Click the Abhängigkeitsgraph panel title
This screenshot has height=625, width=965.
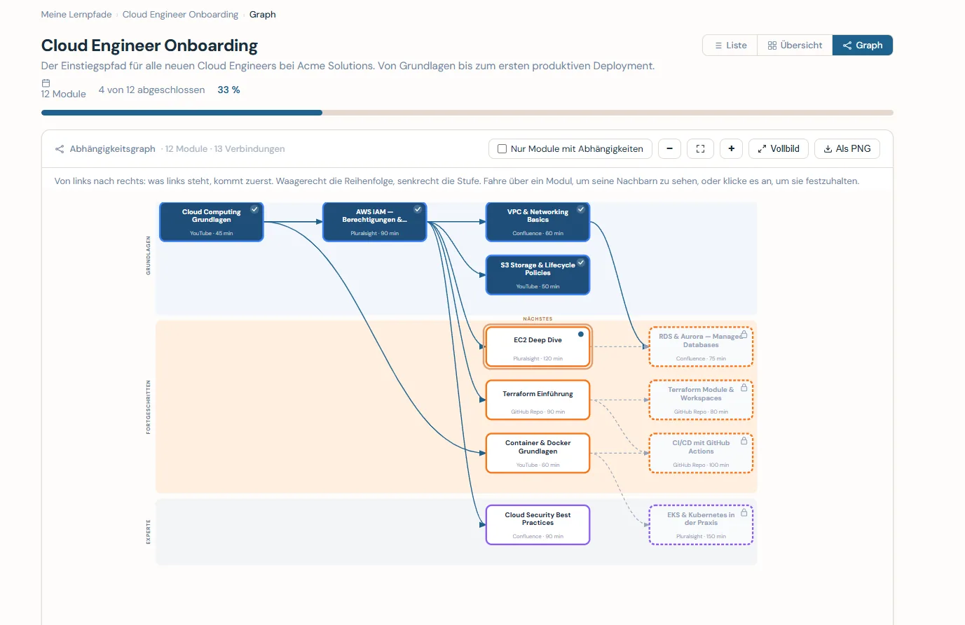[x=112, y=149]
